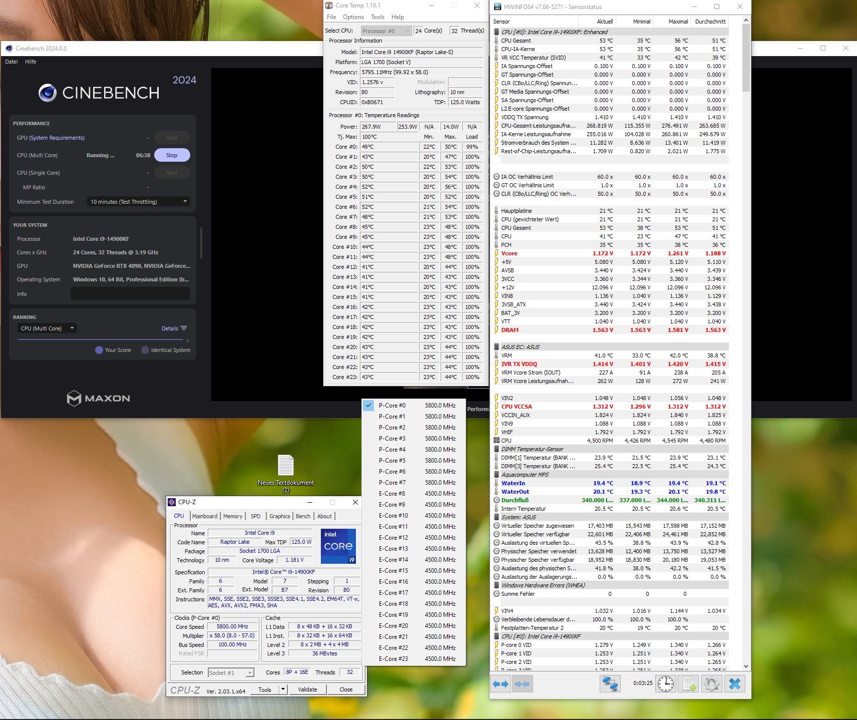Screen dimensions: 857x720
Task: Click the Tools button in CPU-Z
Action: pos(265,689)
